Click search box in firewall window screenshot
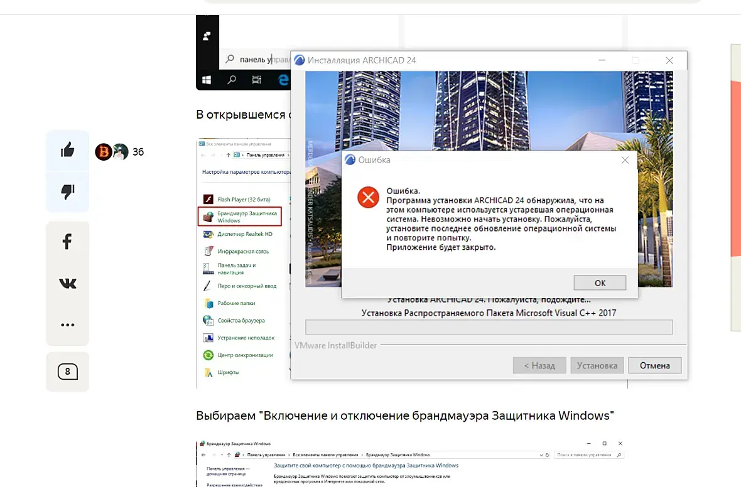The height and width of the screenshot is (487, 741). tap(588, 455)
